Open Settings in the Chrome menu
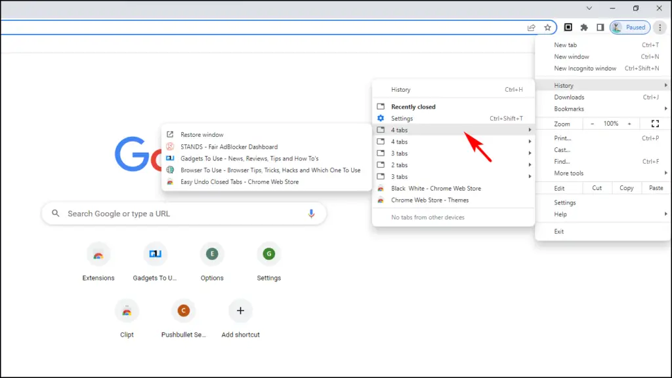This screenshot has width=672, height=378. point(602,202)
